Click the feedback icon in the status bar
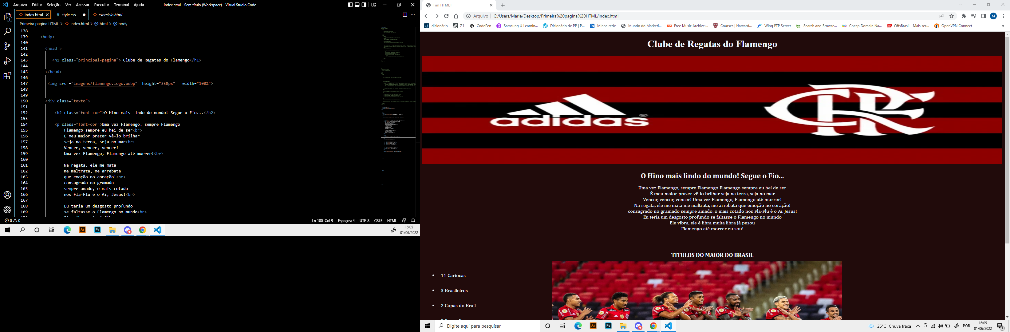 [x=404, y=221]
